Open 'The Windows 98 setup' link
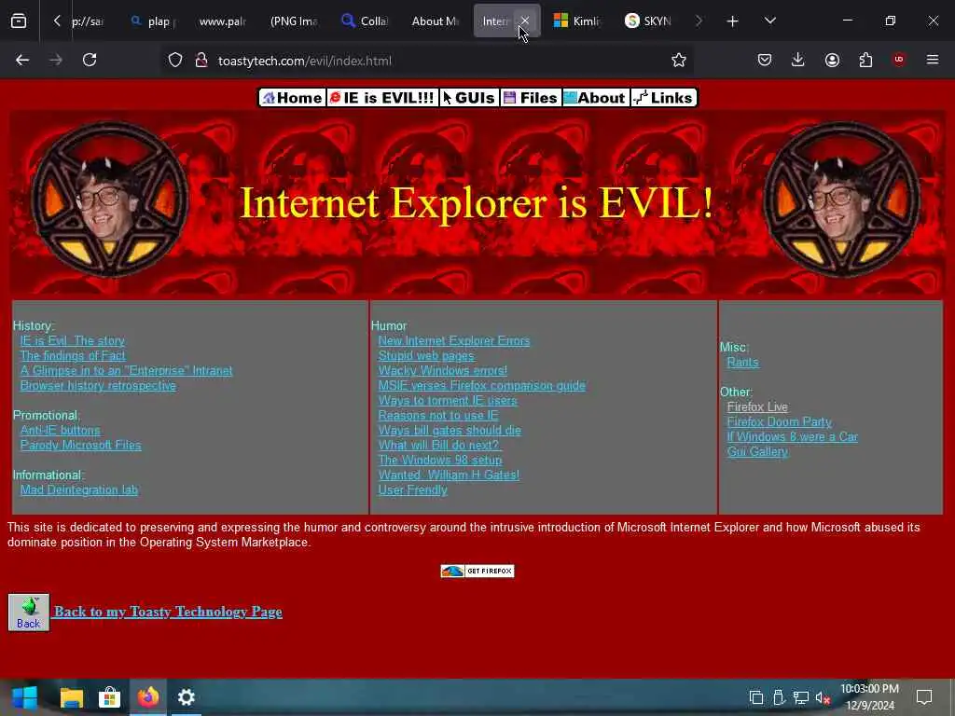The width and height of the screenshot is (955, 716). (440, 461)
